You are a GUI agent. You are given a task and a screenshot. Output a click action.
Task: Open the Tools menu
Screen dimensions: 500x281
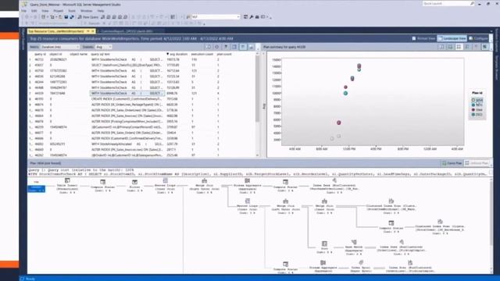pos(72,11)
